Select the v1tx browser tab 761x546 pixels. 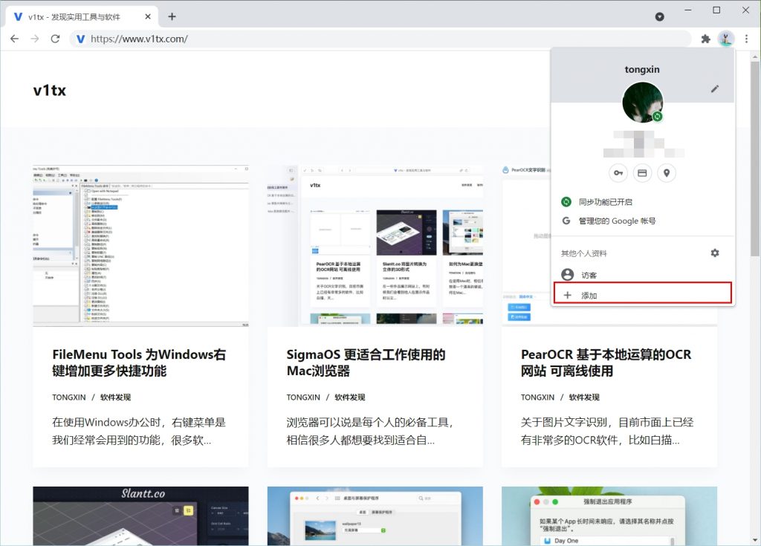[x=82, y=16]
